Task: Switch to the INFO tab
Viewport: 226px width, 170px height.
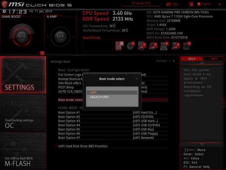Action: coord(214,59)
